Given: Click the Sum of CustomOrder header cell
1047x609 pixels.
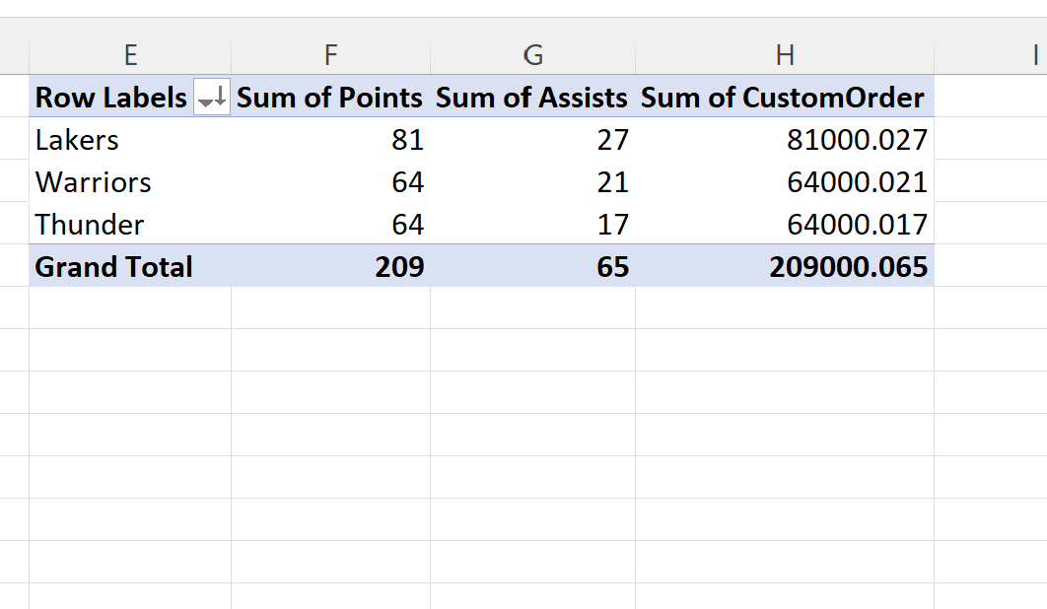Looking at the screenshot, I should (x=784, y=99).
